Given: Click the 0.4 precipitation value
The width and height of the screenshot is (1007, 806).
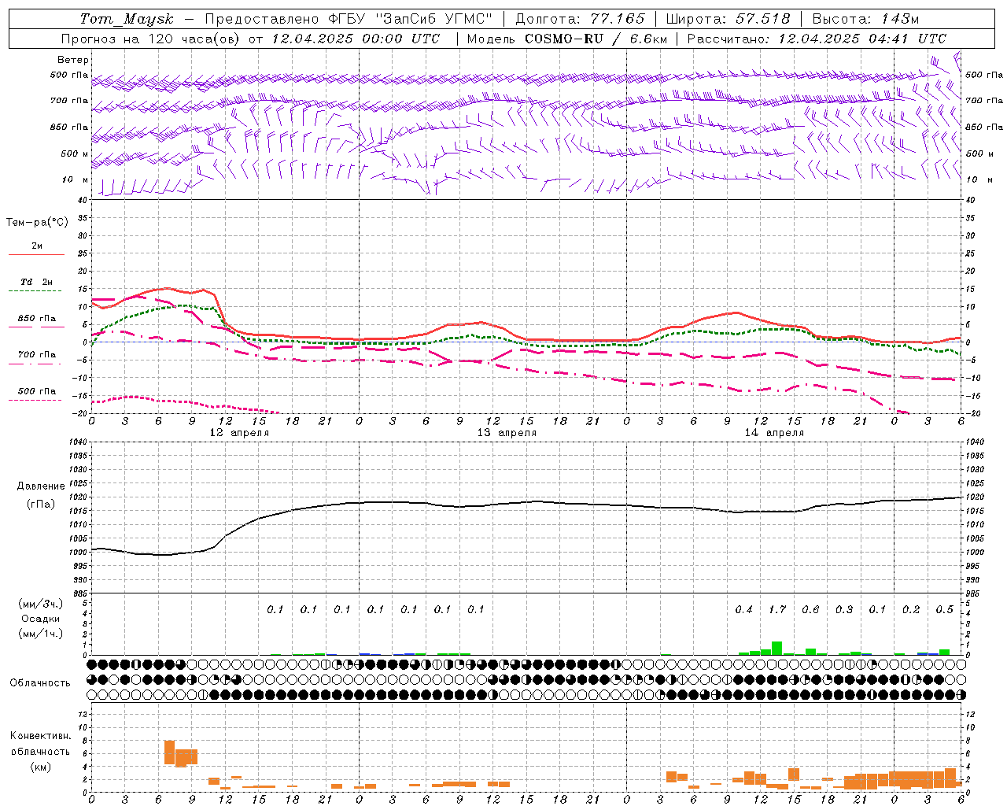Looking at the screenshot, I should (x=743, y=610).
